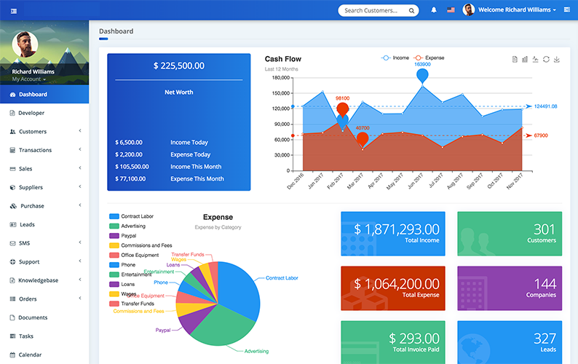The height and width of the screenshot is (364, 578).
Task: Toggle the sidebar menu icon at top left
Action: (14, 11)
